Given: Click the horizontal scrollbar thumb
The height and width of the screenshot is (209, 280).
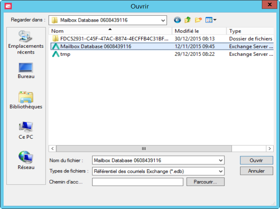Looking at the screenshot, I should tap(144, 149).
